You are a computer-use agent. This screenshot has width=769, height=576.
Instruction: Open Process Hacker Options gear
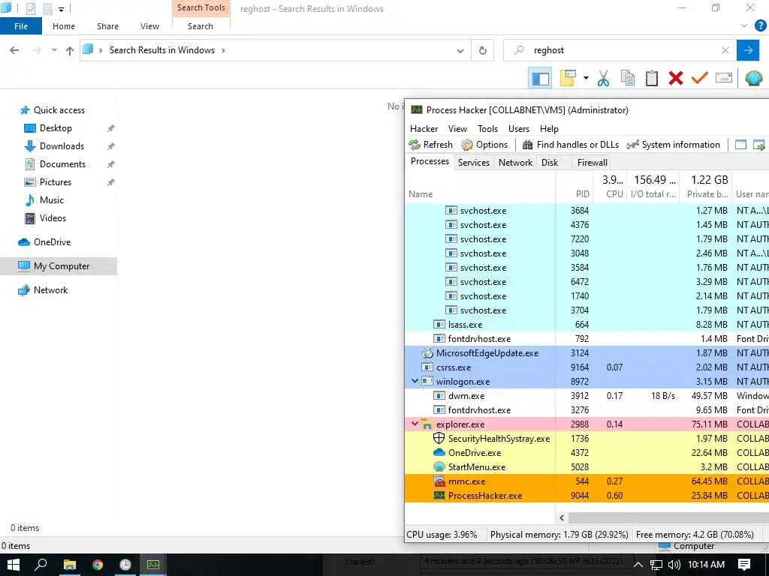pyautogui.click(x=484, y=145)
